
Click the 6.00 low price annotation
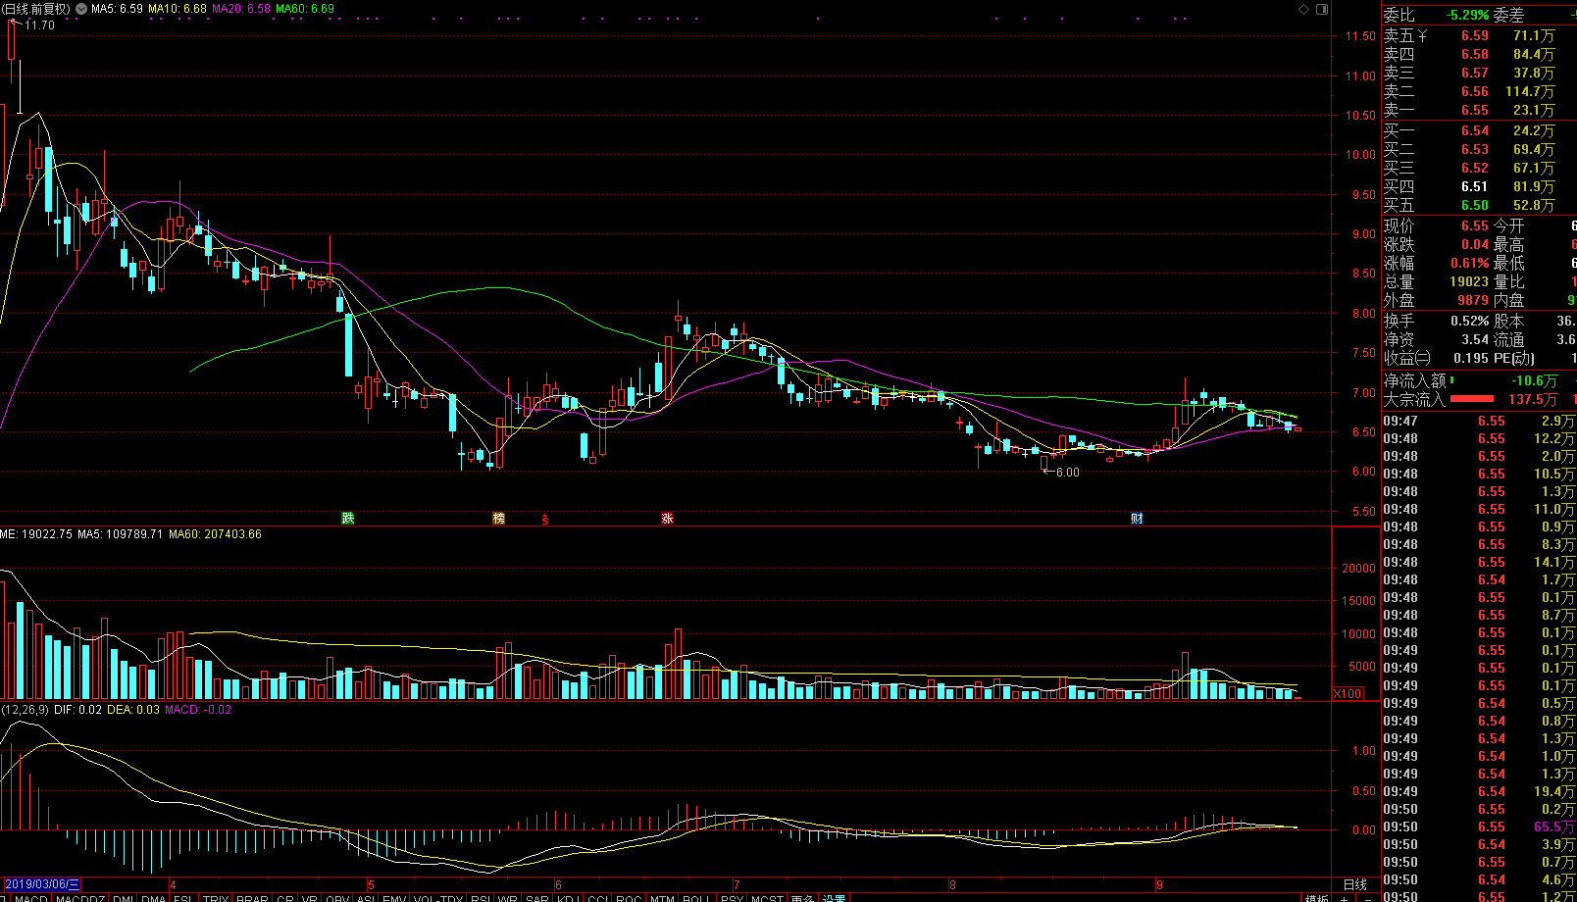tap(1067, 473)
